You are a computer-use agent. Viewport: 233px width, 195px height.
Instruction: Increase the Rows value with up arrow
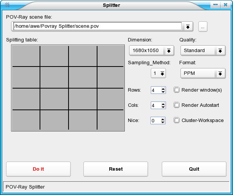(x=163, y=89)
